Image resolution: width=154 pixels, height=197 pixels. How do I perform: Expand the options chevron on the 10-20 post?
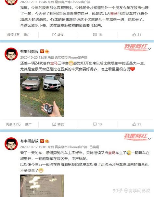pos(149,49)
